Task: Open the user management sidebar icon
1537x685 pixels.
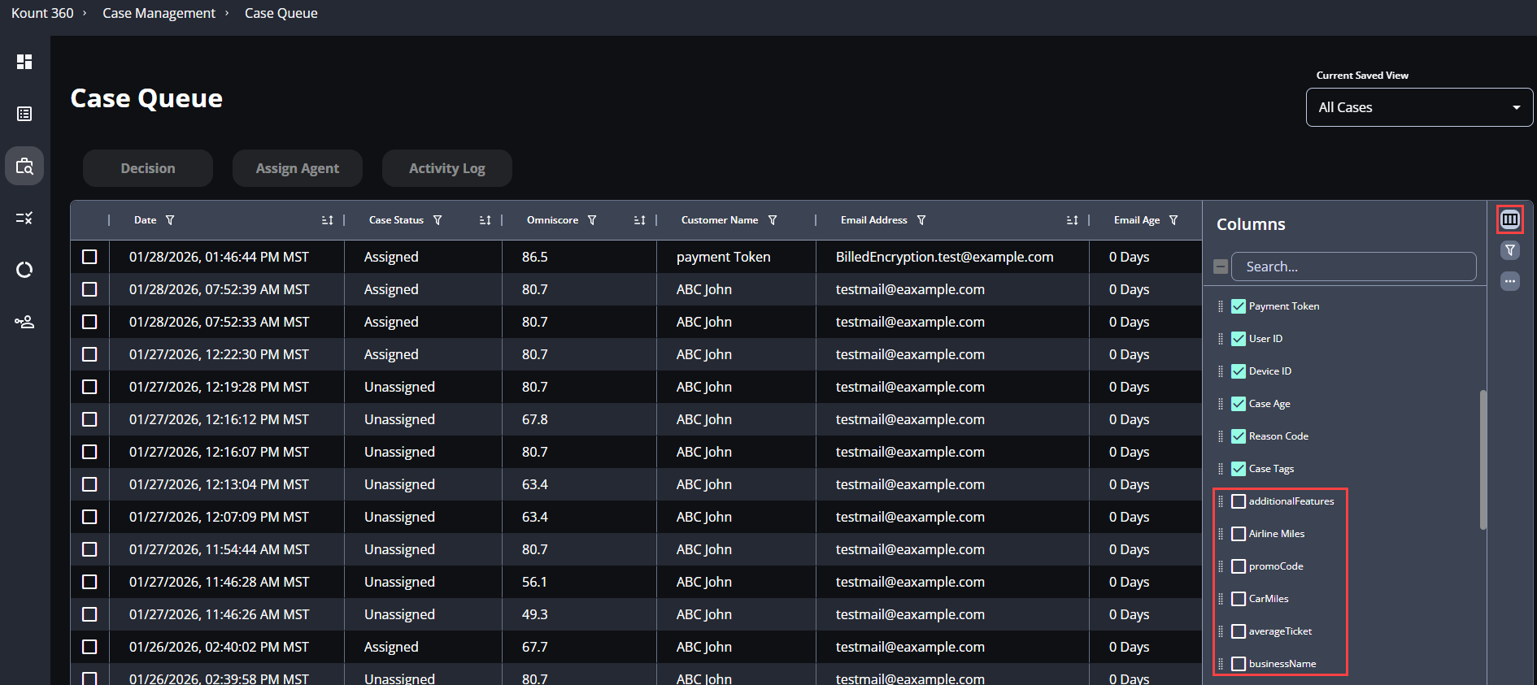Action: [24, 322]
